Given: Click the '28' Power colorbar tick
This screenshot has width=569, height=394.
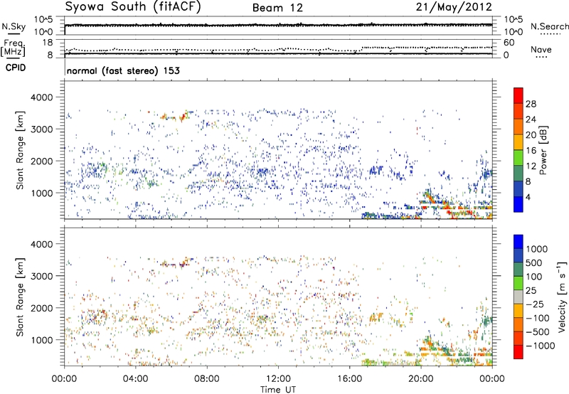Looking at the screenshot, I should pos(531,104).
